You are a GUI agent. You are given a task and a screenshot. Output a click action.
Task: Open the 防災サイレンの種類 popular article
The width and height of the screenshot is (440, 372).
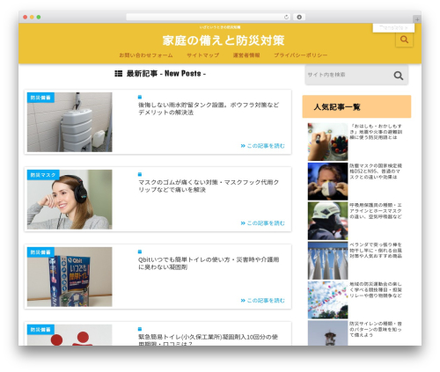tap(376, 329)
